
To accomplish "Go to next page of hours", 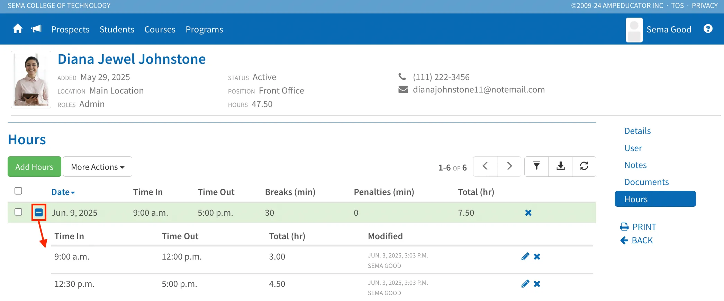I will pos(509,166).
